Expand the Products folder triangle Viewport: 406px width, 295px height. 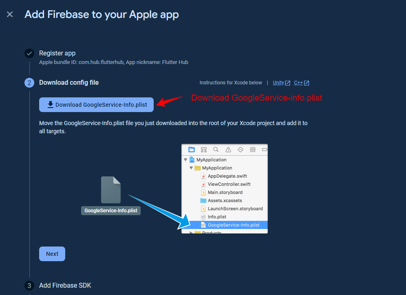tap(191, 232)
